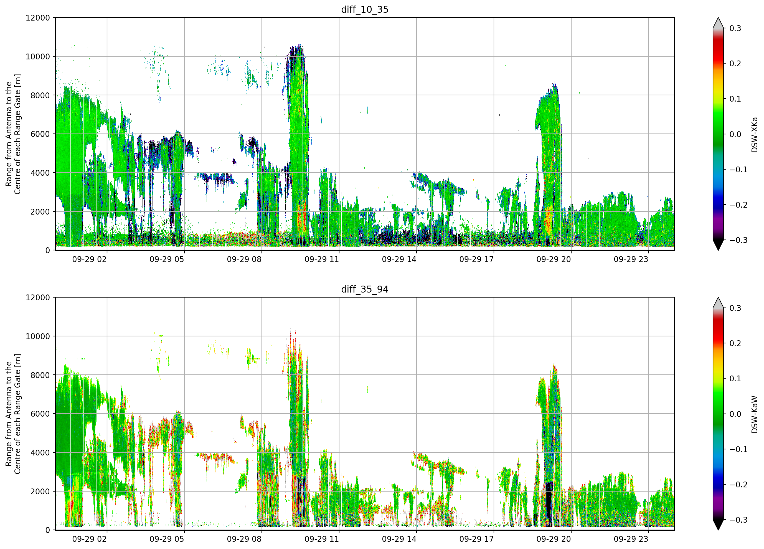
Task: Click the −0.1 tick on DSW-XKa colorbar
Action: pos(738,170)
